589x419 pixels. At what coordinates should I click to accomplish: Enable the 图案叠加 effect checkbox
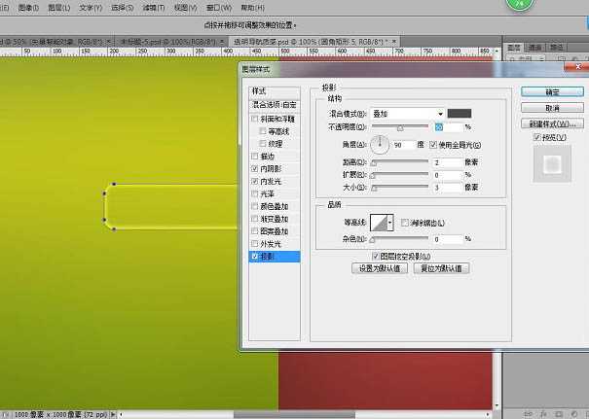tap(254, 231)
